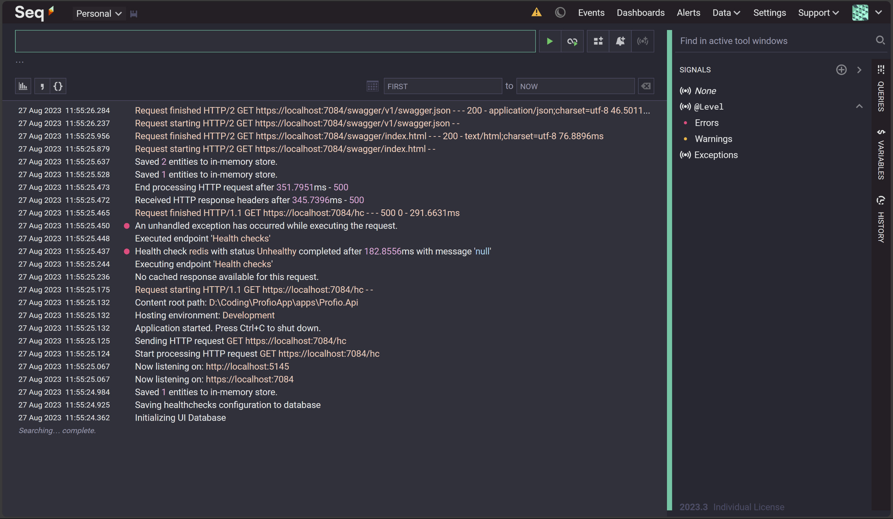
Task: Click the FIRST date range input
Action: pos(443,86)
